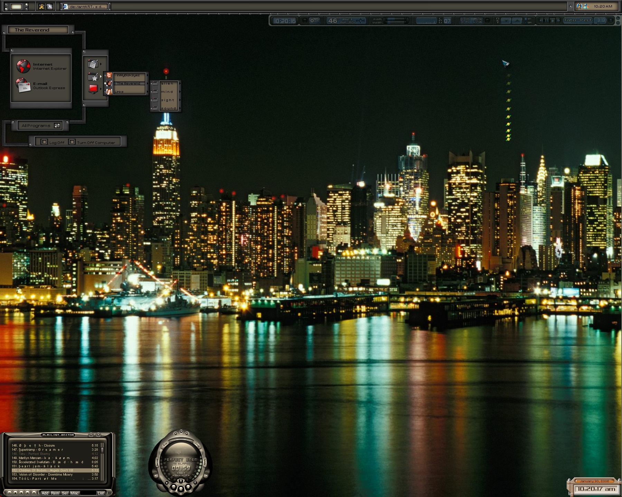Viewport: 622px width, 497px height.
Task: Select playlist track 146 Closure
Action: [55, 446]
